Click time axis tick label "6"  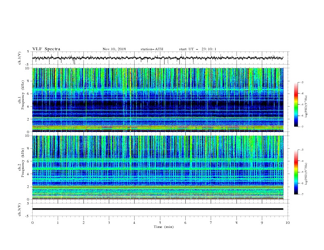tap(185, 223)
